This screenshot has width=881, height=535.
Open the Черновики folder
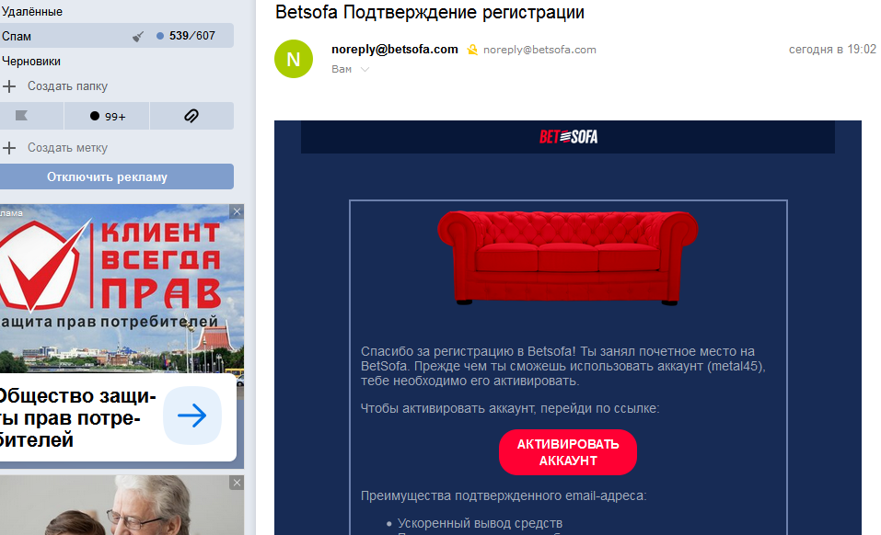(31, 61)
